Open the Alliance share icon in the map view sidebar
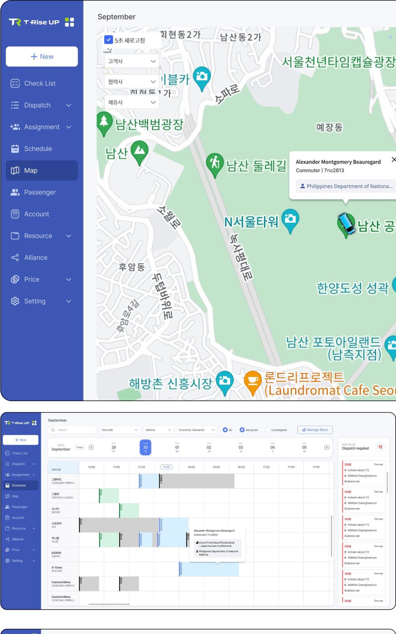The width and height of the screenshot is (396, 634). 15,258
